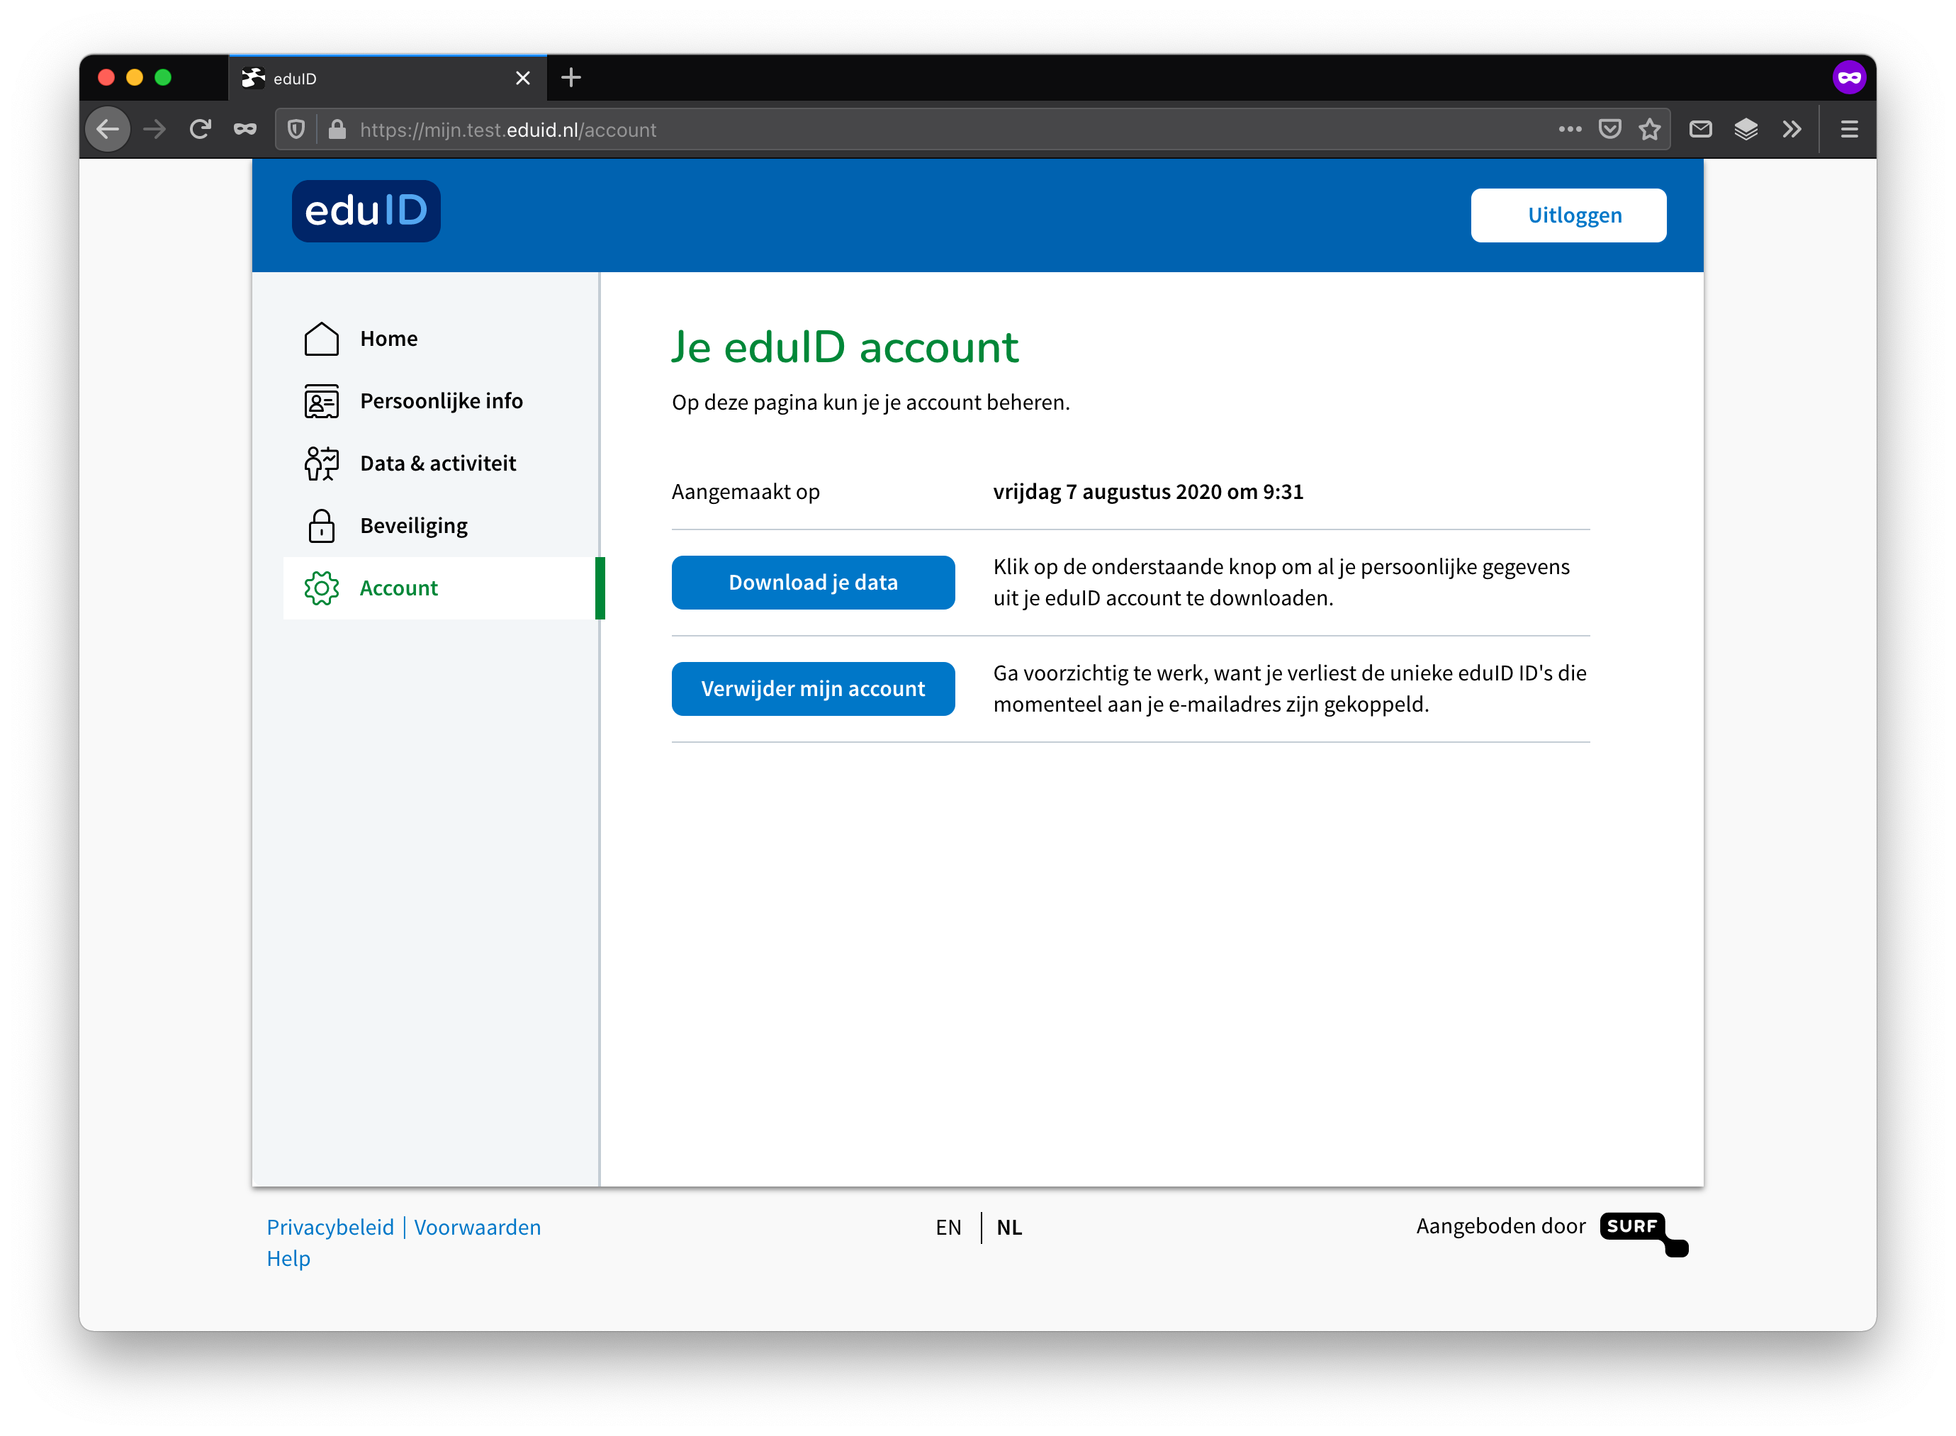Save page to Pocket icon
The image size is (1956, 1436).
(1609, 130)
